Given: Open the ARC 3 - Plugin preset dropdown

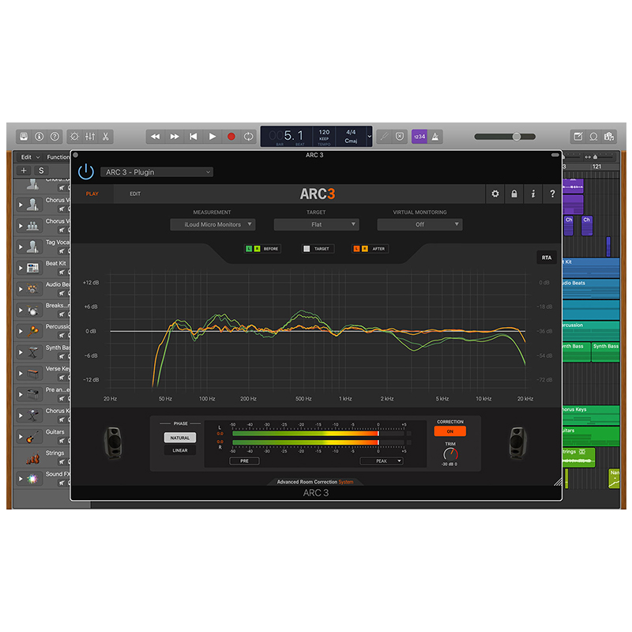Looking at the screenshot, I should tap(156, 172).
